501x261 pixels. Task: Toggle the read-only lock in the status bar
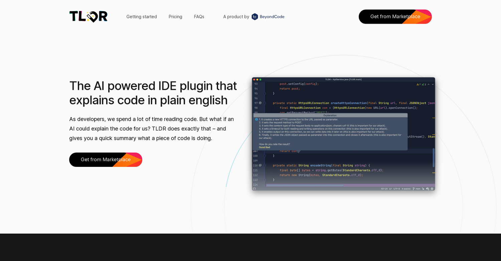pyautogui.click(x=423, y=189)
